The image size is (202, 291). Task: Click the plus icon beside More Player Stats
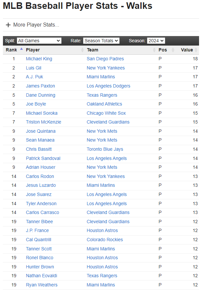[x=8, y=25]
